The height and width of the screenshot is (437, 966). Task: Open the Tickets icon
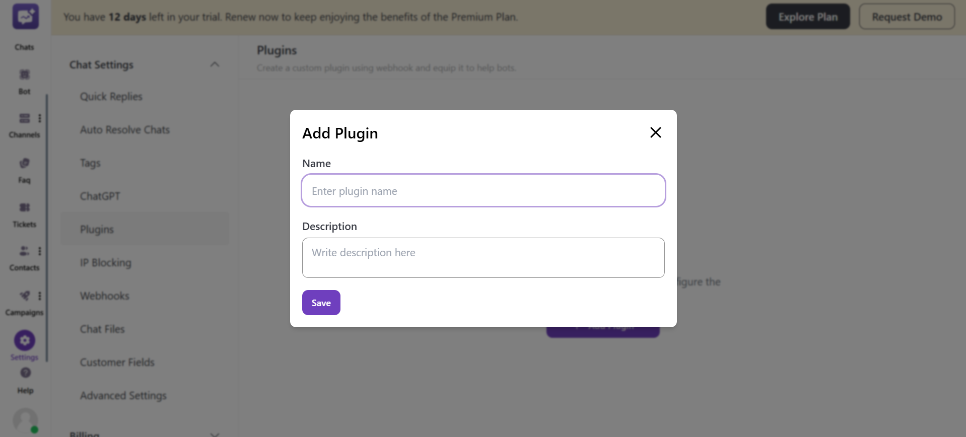(24, 207)
